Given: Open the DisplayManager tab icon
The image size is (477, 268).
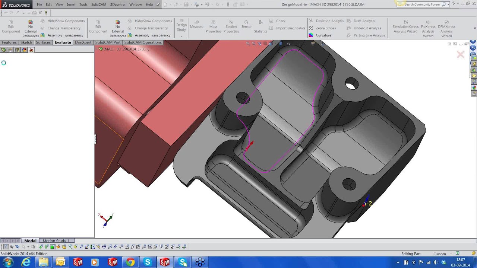Looking at the screenshot, I should coord(24,50).
